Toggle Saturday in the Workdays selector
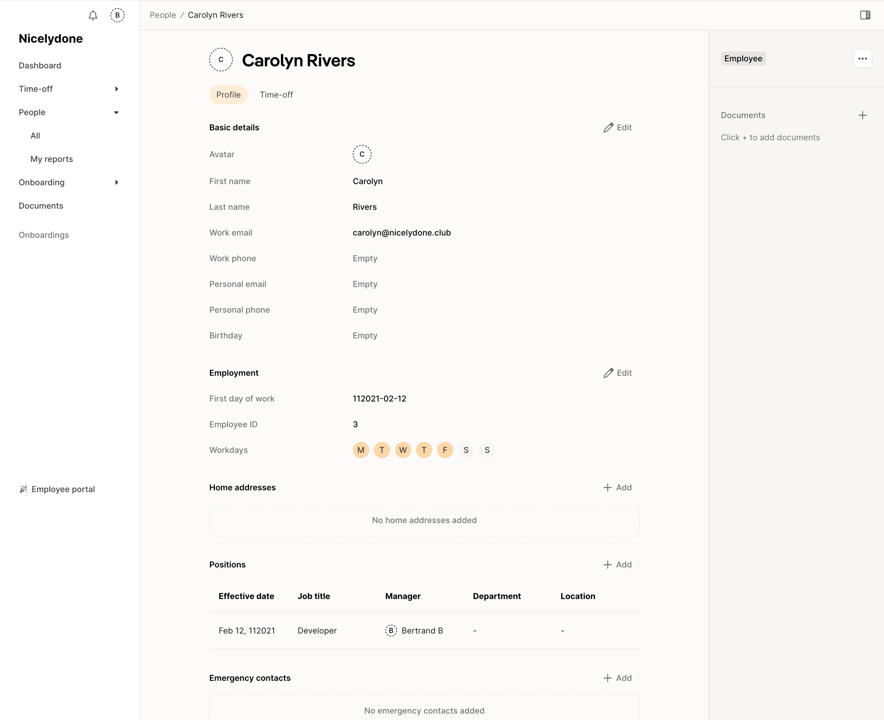Image resolution: width=884 pixels, height=720 pixels. pyautogui.click(x=466, y=450)
